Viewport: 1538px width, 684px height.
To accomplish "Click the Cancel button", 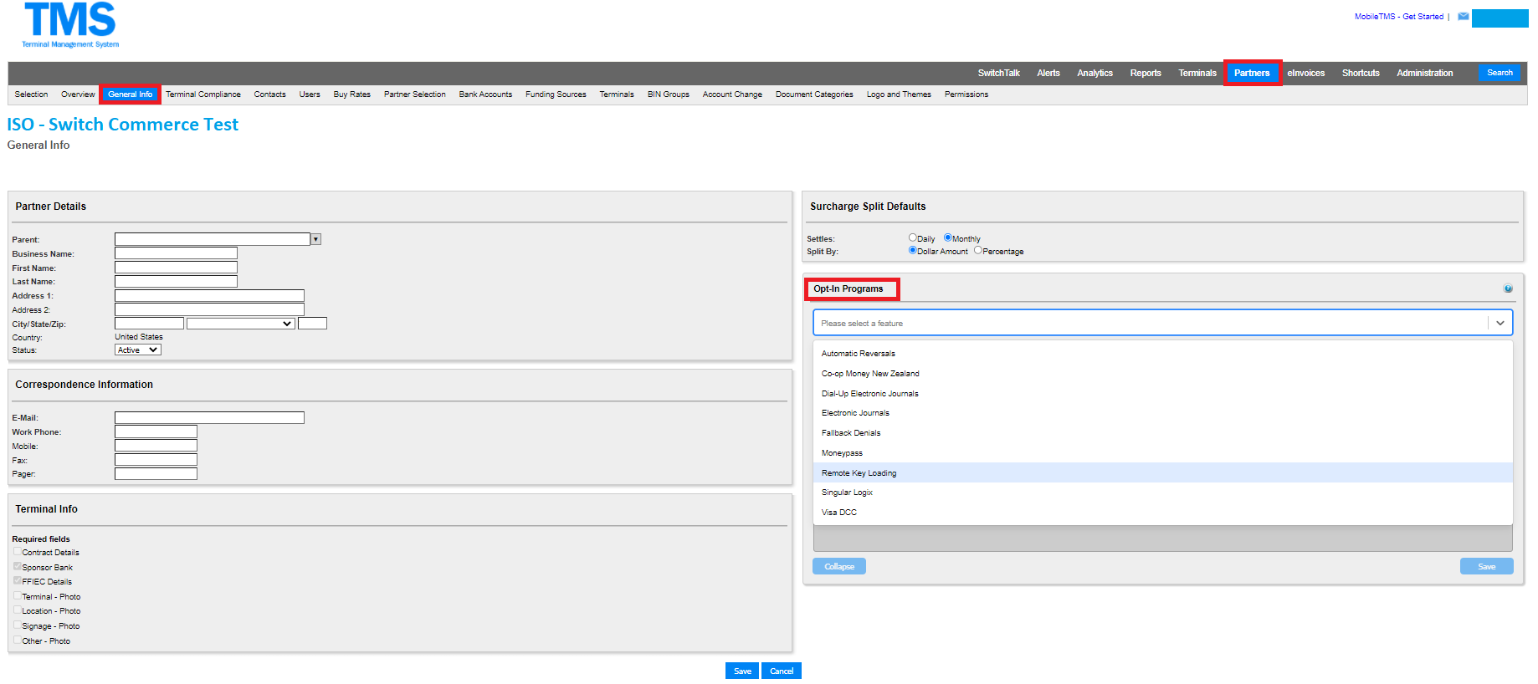I will (x=782, y=671).
